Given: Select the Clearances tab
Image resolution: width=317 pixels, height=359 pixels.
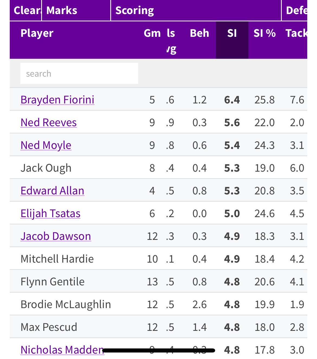Looking at the screenshot, I should click(26, 11).
